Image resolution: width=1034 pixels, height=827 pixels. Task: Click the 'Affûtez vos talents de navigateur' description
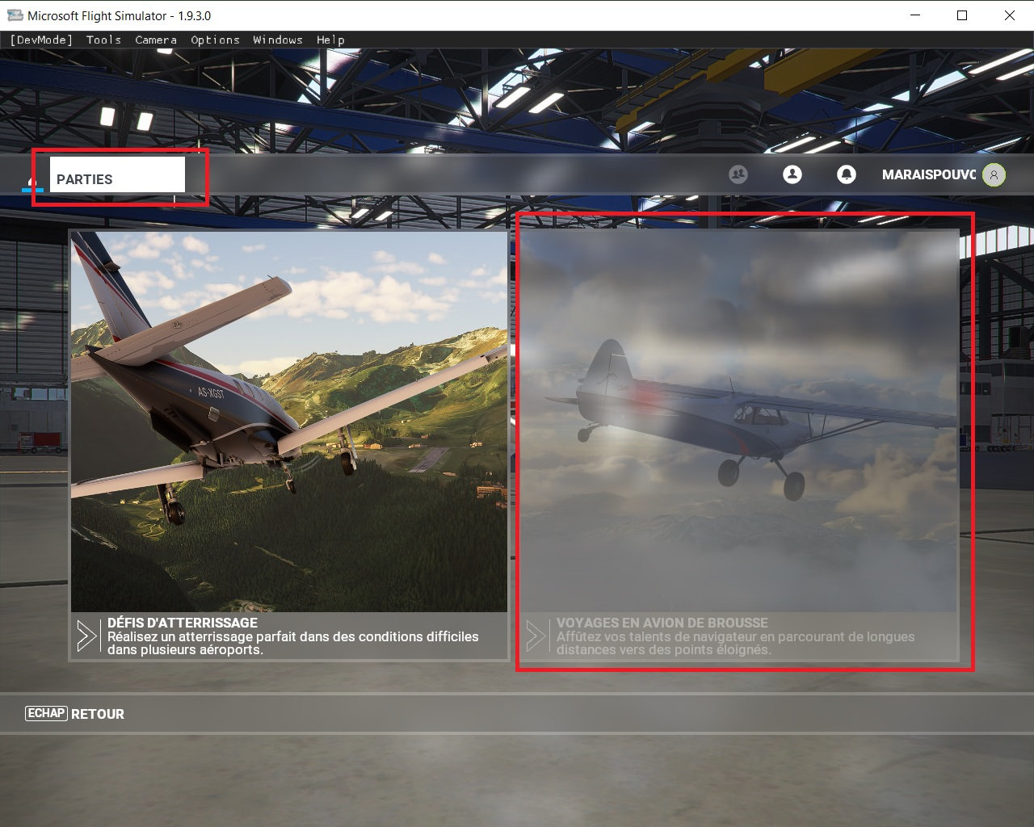pos(736,643)
